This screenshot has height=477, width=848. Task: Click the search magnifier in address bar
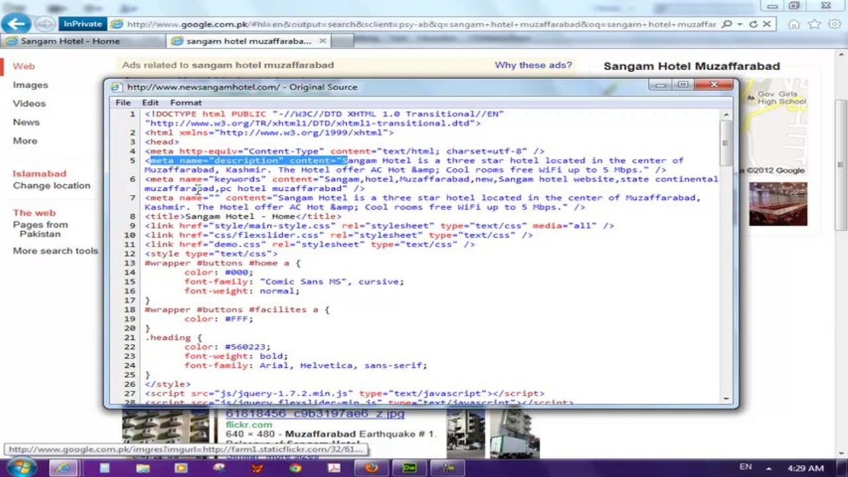[x=727, y=24]
